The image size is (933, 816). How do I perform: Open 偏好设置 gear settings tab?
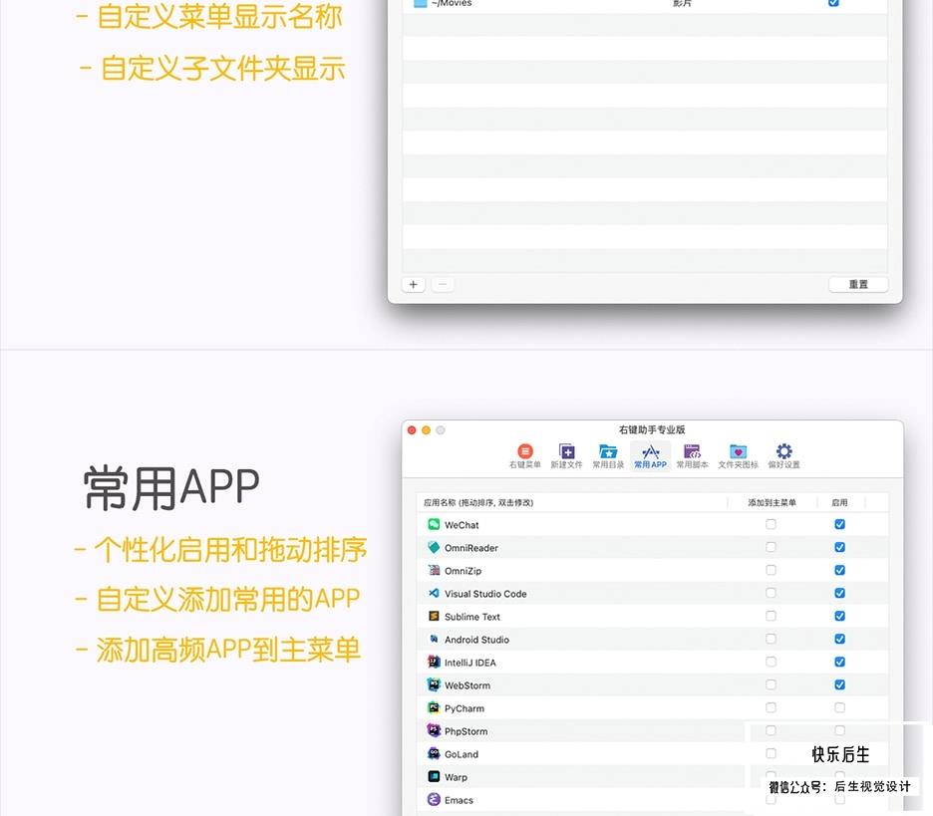(x=783, y=456)
